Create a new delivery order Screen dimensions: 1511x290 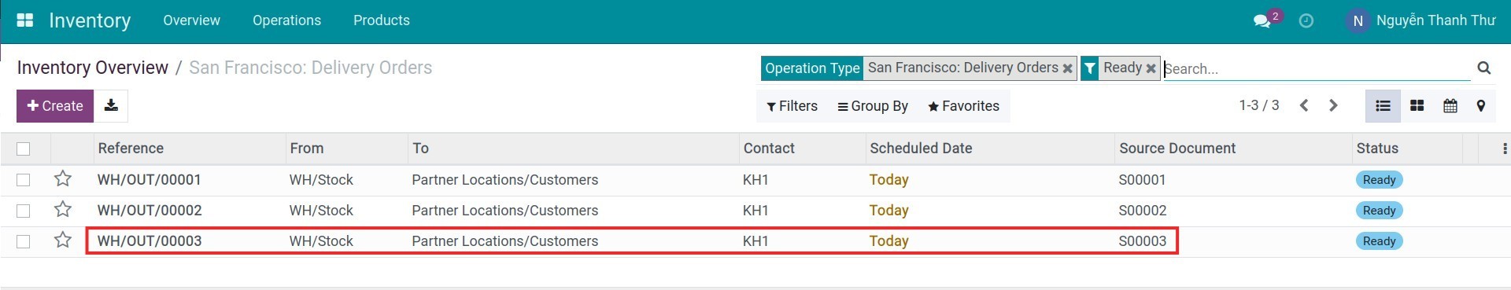pos(55,105)
